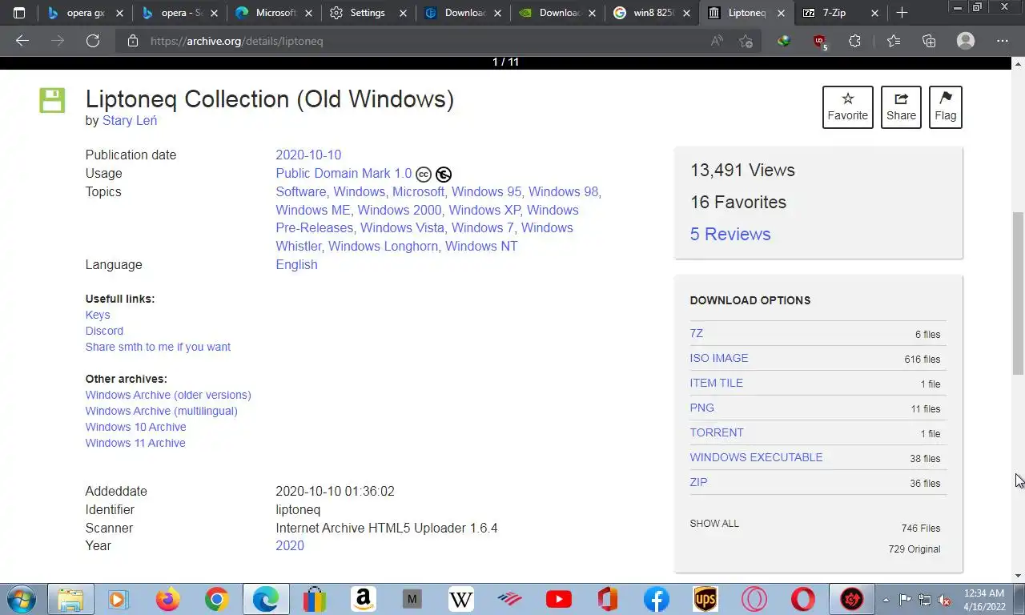1025x615 pixels.
Task: Open Windows Archive (older versions) link
Action: (168, 395)
